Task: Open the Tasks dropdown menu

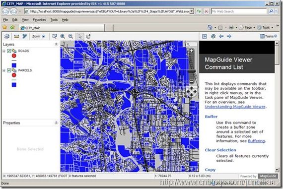Action: pyautogui.click(x=269, y=36)
